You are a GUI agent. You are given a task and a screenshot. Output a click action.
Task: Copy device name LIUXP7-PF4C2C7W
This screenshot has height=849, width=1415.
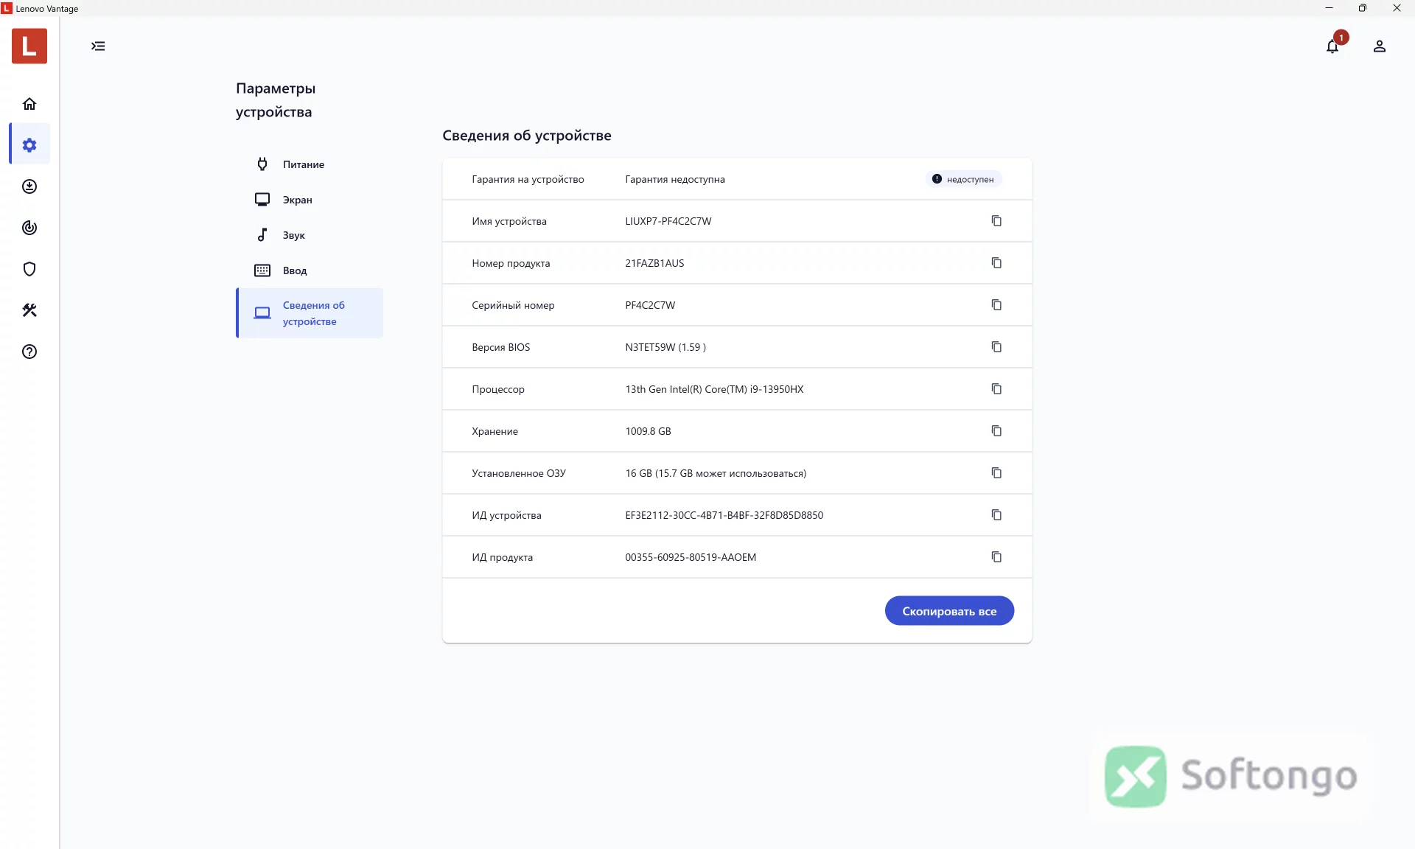[x=996, y=221]
